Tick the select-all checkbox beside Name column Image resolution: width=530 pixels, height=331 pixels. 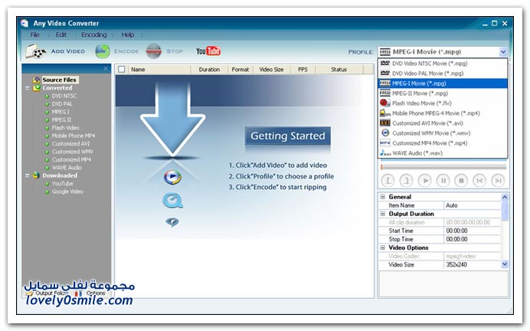point(122,70)
